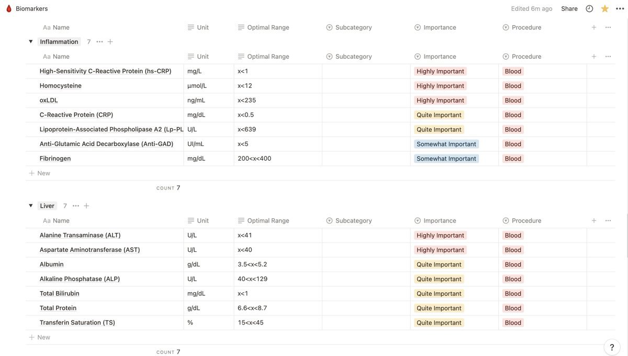Open the top header row options menu
Viewport: 628px width, 356px height.
point(608,27)
